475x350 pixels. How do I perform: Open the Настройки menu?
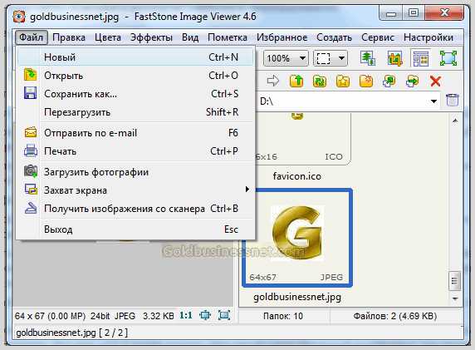click(x=428, y=37)
